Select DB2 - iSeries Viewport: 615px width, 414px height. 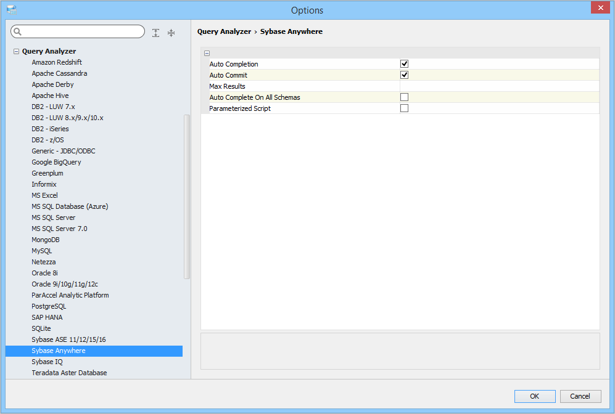50,129
